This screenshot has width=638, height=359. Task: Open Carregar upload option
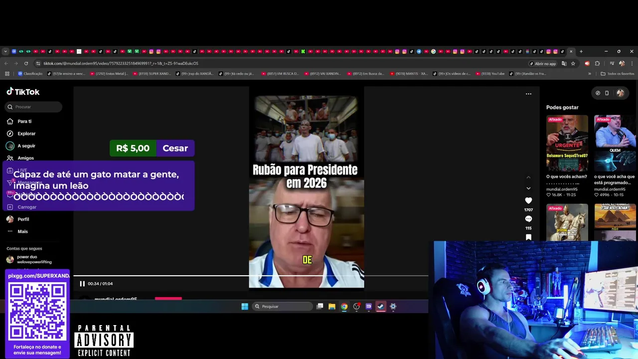pos(27,207)
